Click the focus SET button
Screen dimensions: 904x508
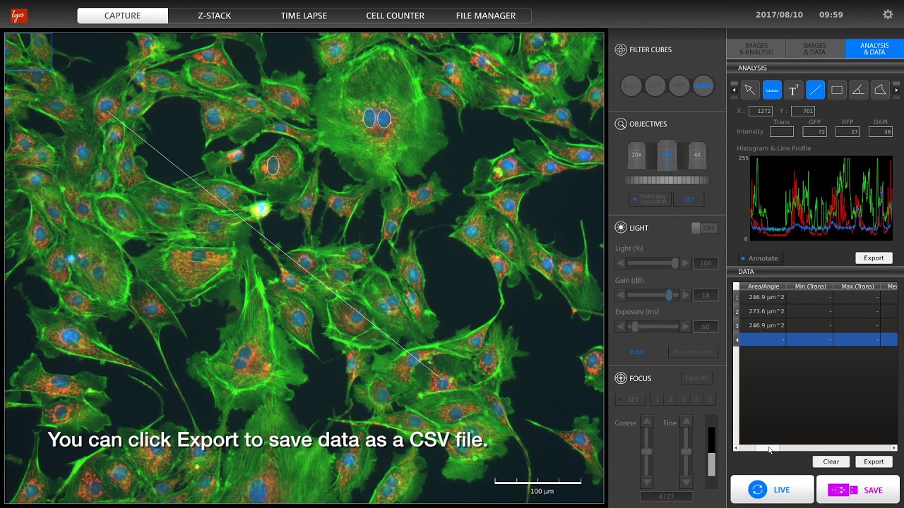pos(631,399)
